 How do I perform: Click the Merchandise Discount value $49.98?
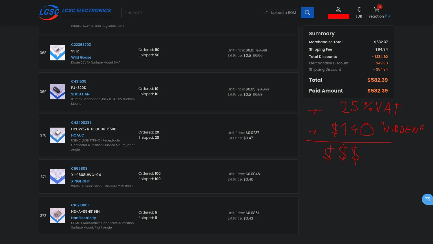click(x=380, y=63)
